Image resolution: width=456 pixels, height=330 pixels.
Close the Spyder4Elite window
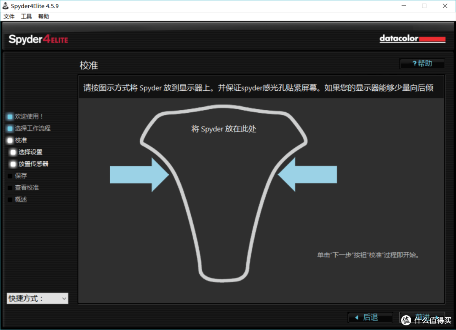pos(445,6)
